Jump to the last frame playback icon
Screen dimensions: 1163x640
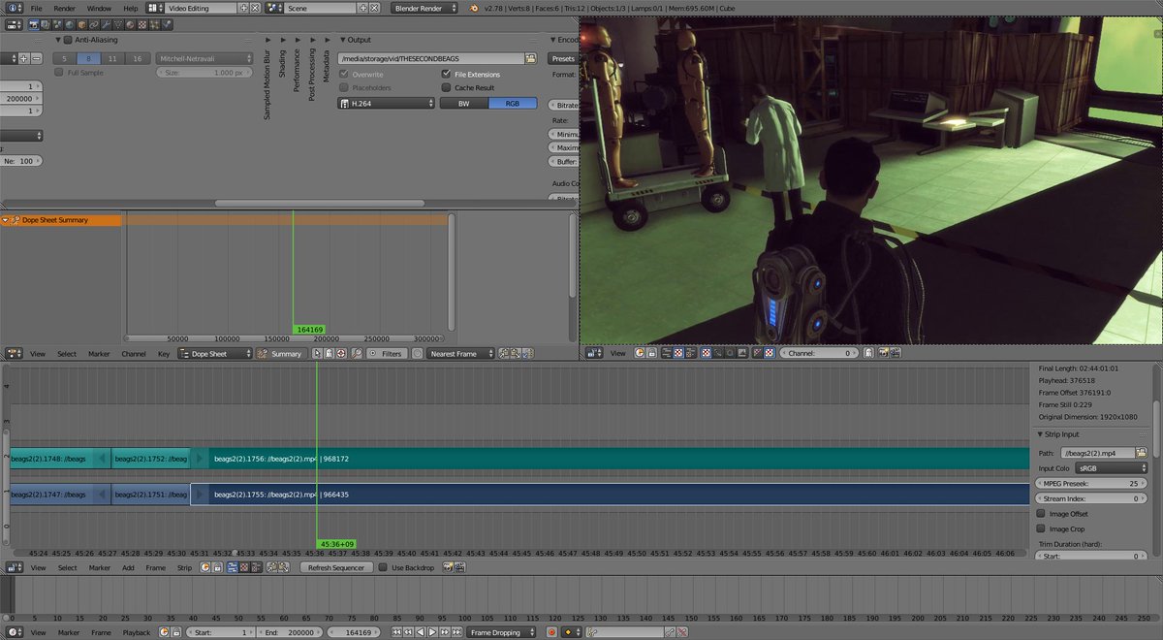click(456, 632)
